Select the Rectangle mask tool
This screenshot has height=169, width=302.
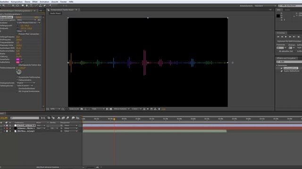[x=23, y=6]
